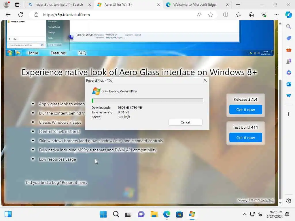The height and width of the screenshot is (221, 295).
Task: Close the revert8plus Search tab
Action: click(x=90, y=5)
